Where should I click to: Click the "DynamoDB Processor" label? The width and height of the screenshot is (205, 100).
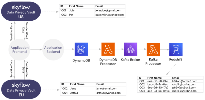pos(108,62)
